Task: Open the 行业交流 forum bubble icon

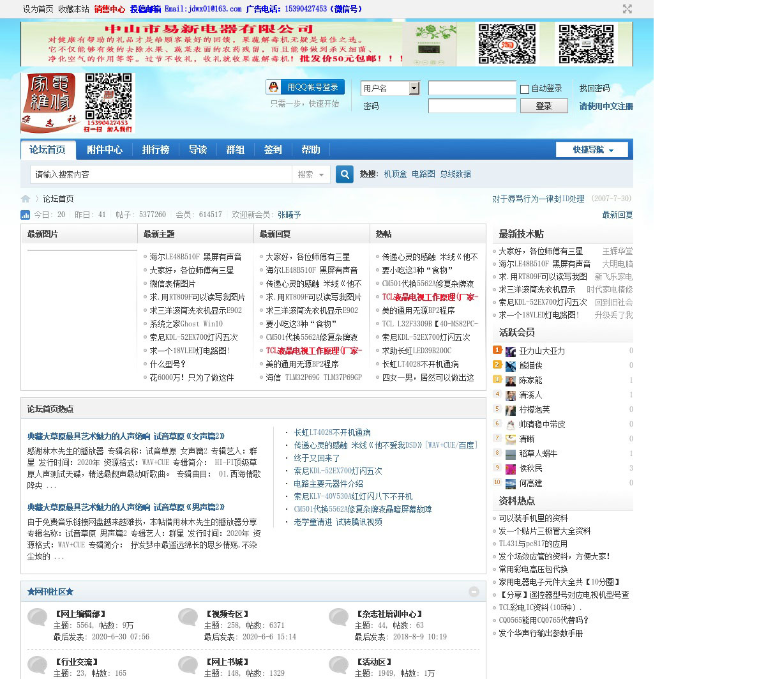Action: click(x=38, y=666)
